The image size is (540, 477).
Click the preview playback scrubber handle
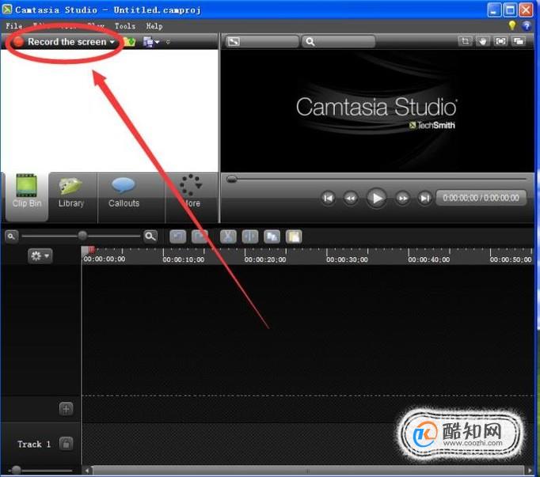[x=232, y=179]
